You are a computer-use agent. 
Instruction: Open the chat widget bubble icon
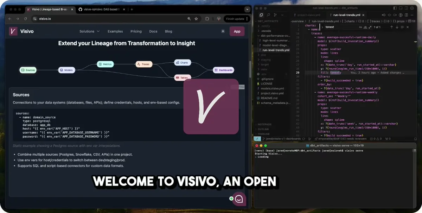[x=239, y=198]
